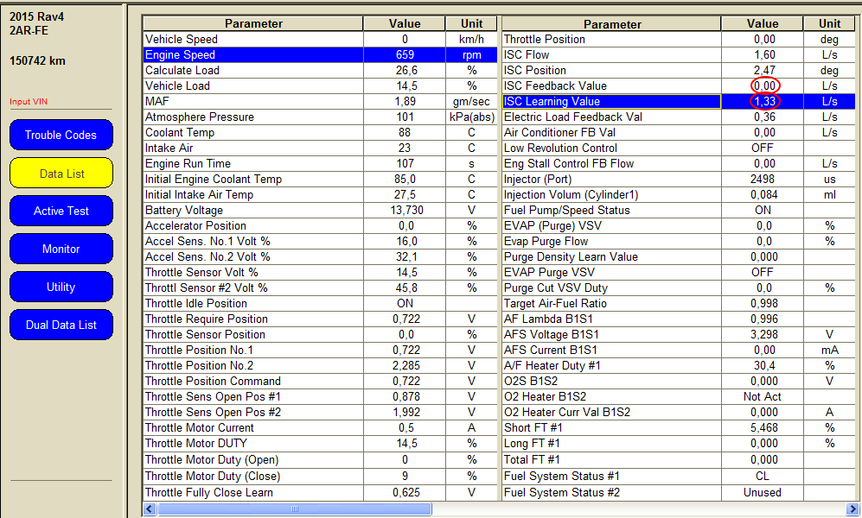Image resolution: width=862 pixels, height=518 pixels.
Task: Click the horizontal scrollbar right arrow
Action: 852,509
